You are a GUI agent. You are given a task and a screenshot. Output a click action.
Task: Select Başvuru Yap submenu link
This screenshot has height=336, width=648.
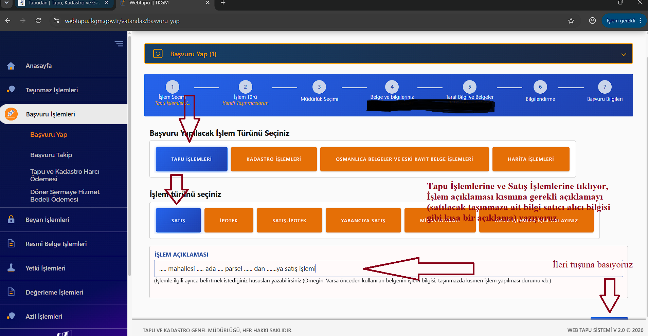click(x=49, y=134)
